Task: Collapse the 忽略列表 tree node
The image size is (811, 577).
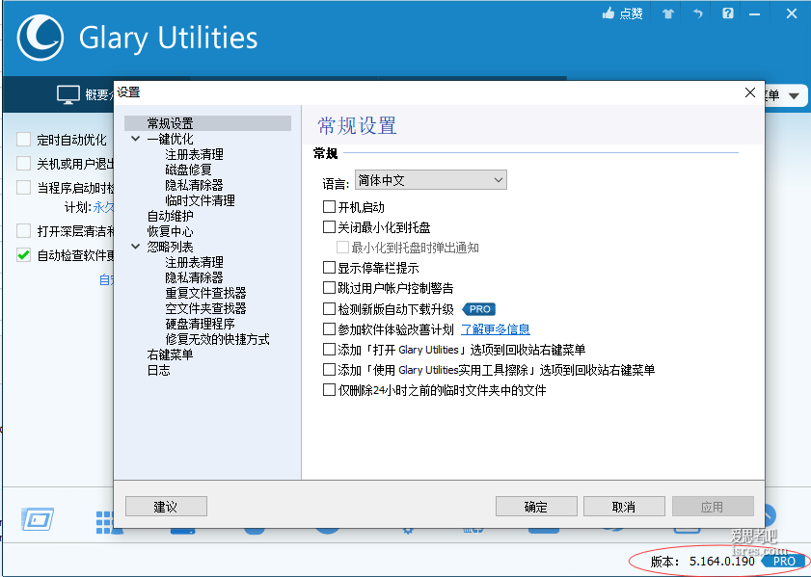Action: 136,247
